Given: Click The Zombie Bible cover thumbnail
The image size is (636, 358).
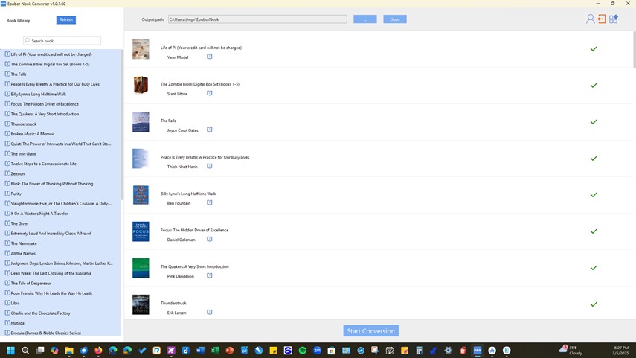Looking at the screenshot, I should pyautogui.click(x=141, y=86).
